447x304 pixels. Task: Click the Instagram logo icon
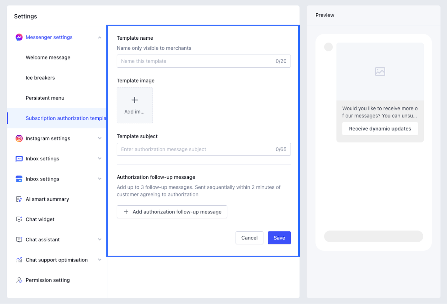(x=19, y=138)
